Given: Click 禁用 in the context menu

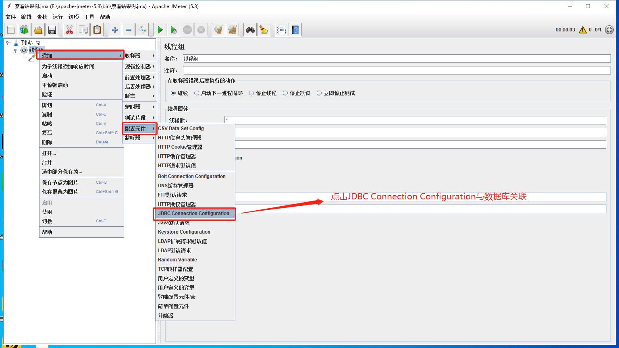Looking at the screenshot, I should coord(81,212).
